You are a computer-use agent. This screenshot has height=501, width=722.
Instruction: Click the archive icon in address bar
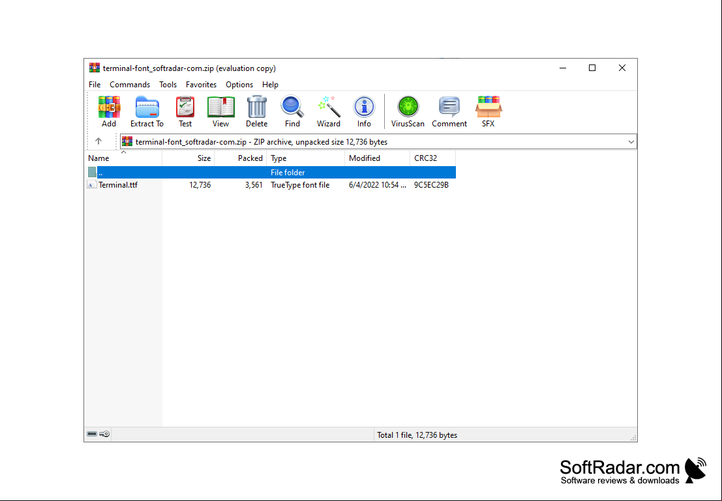point(127,141)
